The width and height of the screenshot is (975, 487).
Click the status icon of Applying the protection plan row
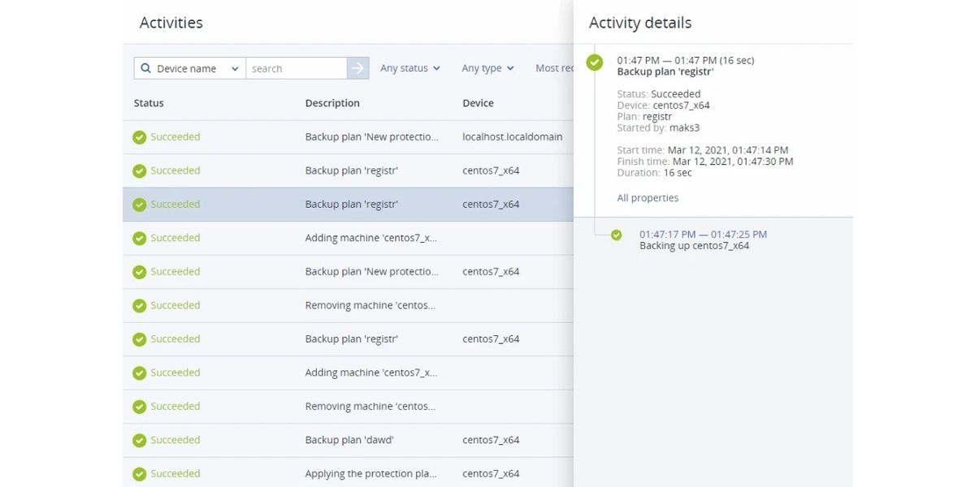139,474
